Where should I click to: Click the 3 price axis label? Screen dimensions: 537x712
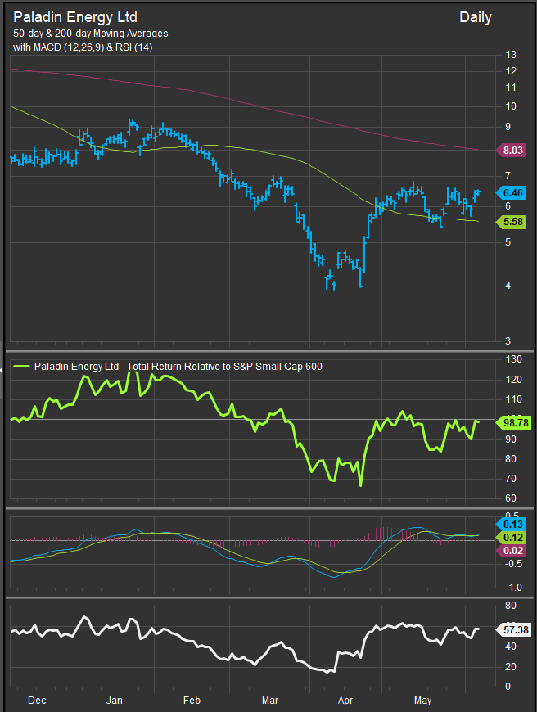pos(508,341)
